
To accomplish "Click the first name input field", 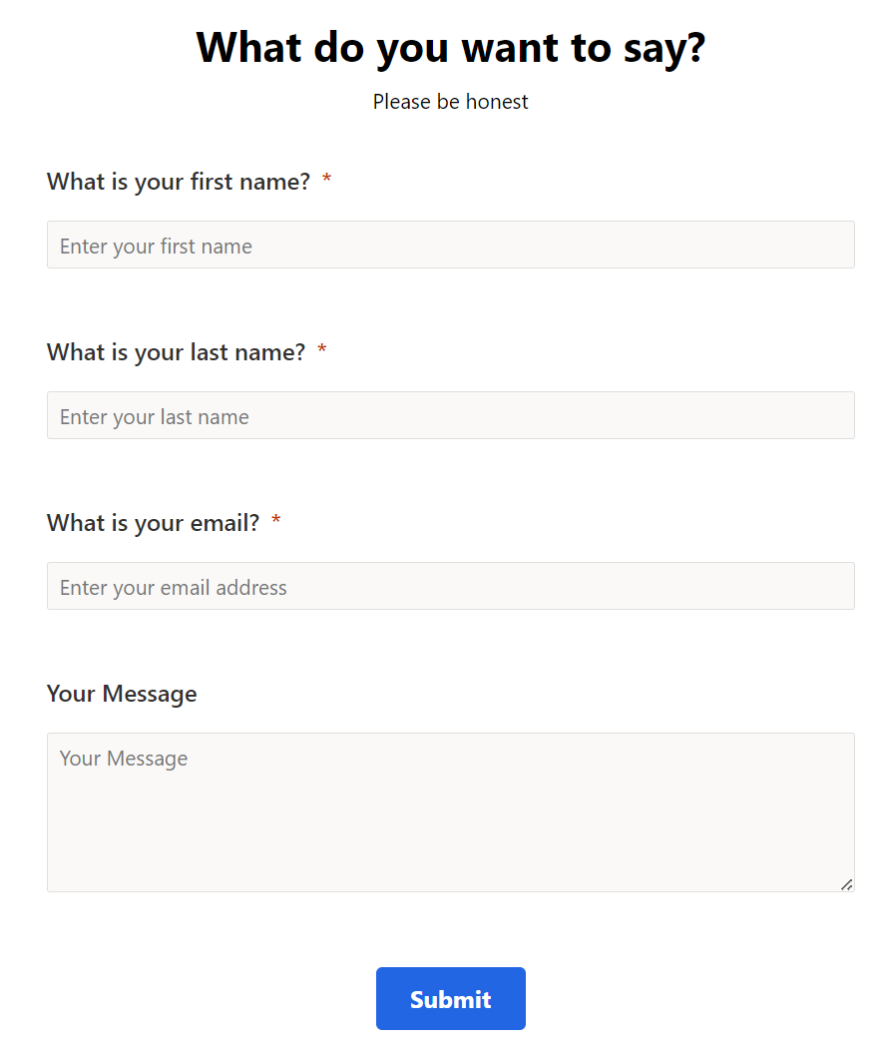I will tap(450, 245).
